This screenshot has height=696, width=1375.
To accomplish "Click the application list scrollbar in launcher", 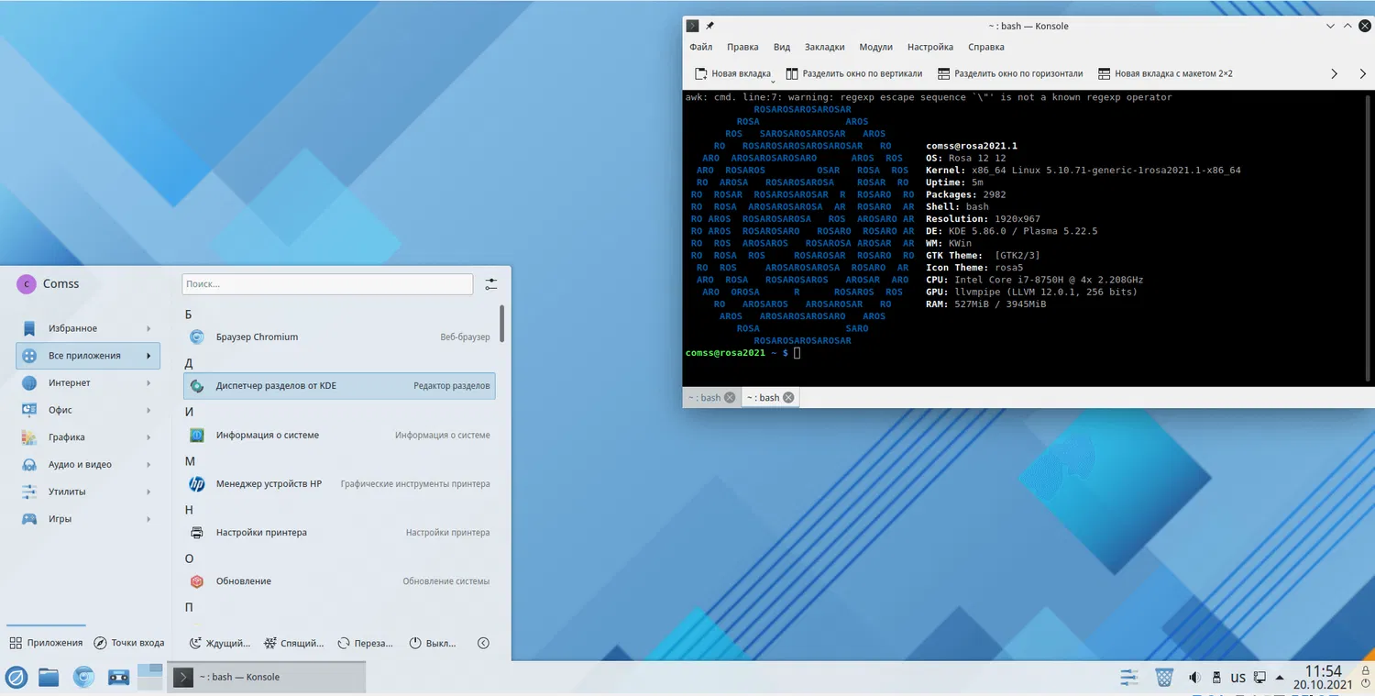I will [x=502, y=325].
